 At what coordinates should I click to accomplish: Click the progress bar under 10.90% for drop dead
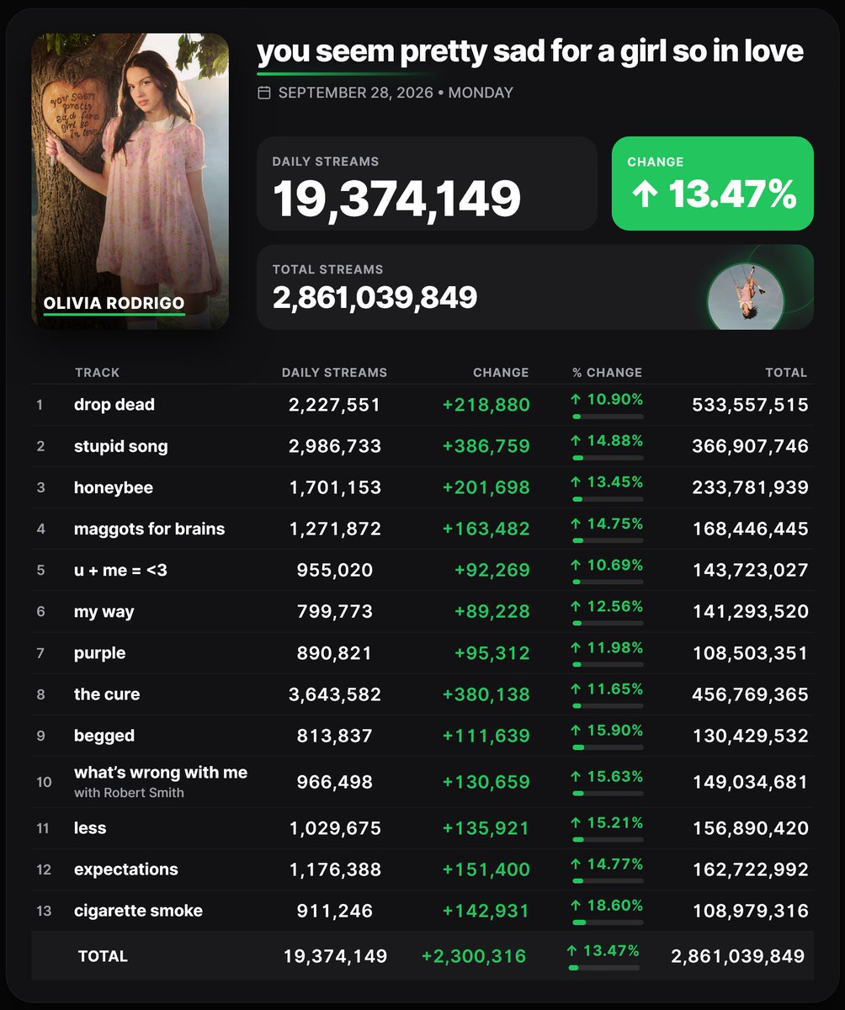608,417
